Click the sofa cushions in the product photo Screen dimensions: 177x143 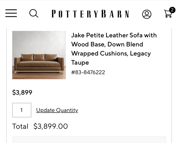[x=39, y=57]
